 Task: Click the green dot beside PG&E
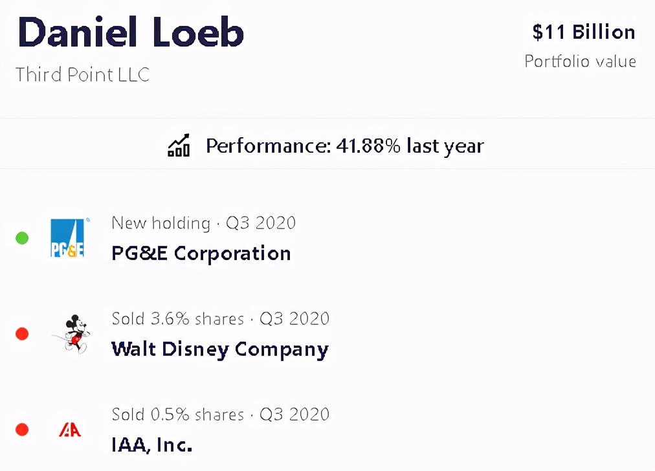click(x=22, y=238)
